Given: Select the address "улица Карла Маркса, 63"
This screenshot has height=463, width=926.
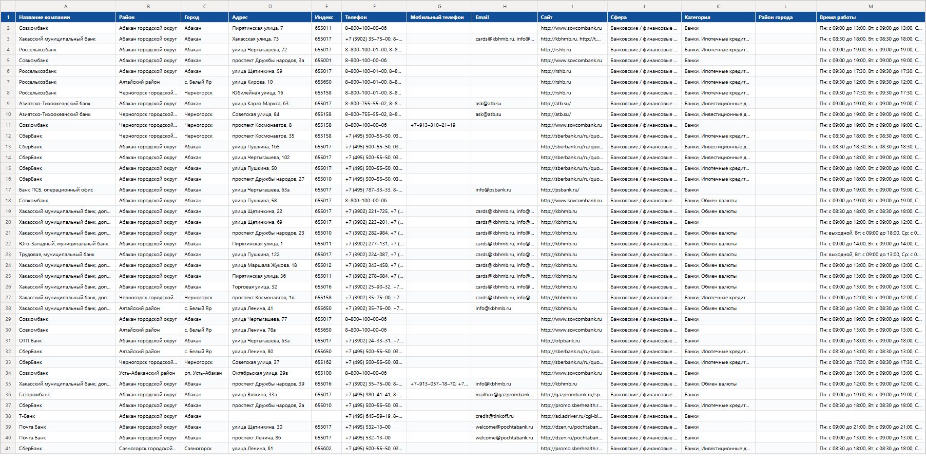Looking at the screenshot, I should pos(270,104).
